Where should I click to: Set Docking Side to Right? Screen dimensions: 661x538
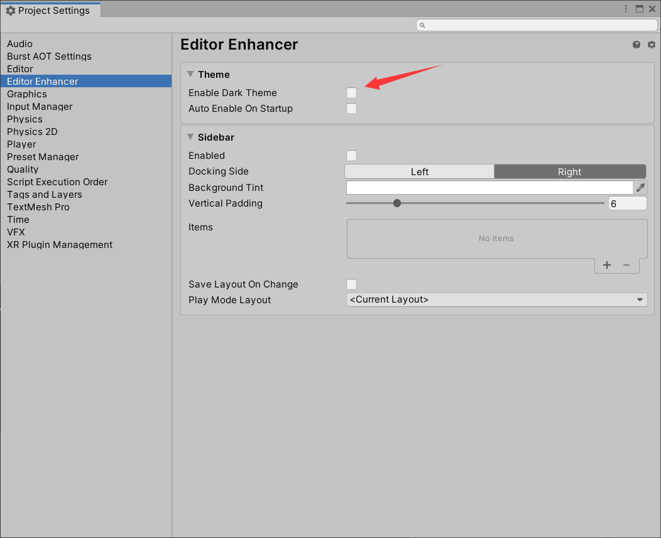pyautogui.click(x=569, y=171)
